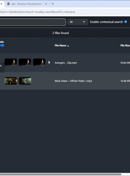Image resolution: width=130 pixels, height=176 pixels.
Task: Click the browser address bar URL
Action: click(x=38, y=12)
